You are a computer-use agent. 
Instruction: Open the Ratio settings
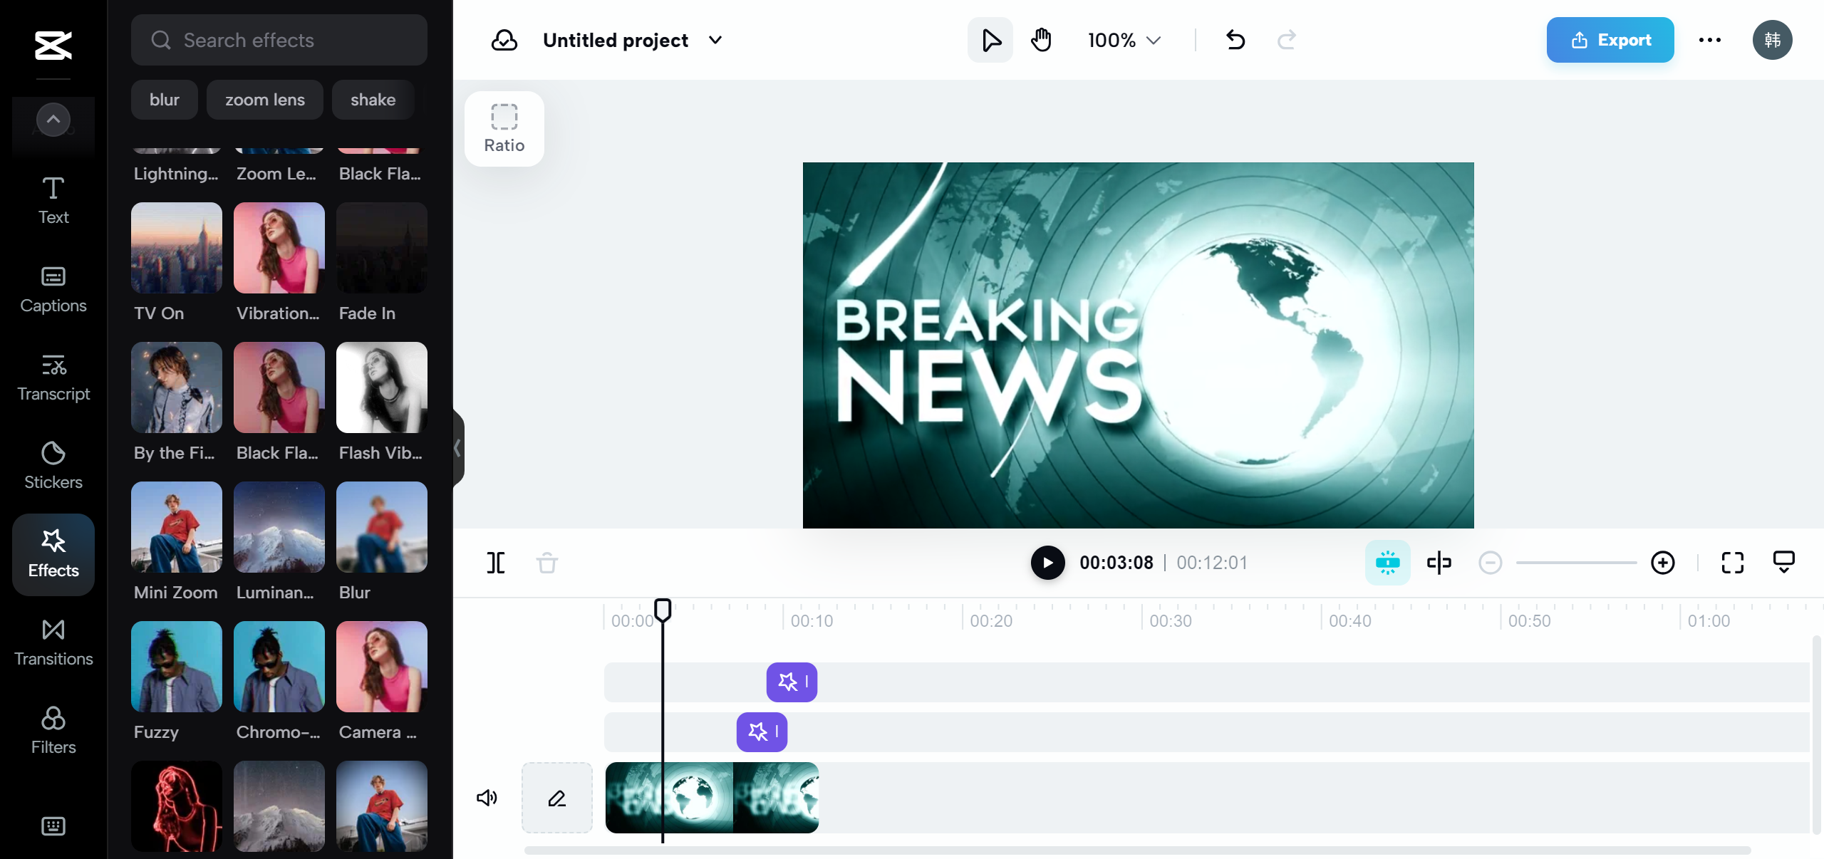[504, 129]
